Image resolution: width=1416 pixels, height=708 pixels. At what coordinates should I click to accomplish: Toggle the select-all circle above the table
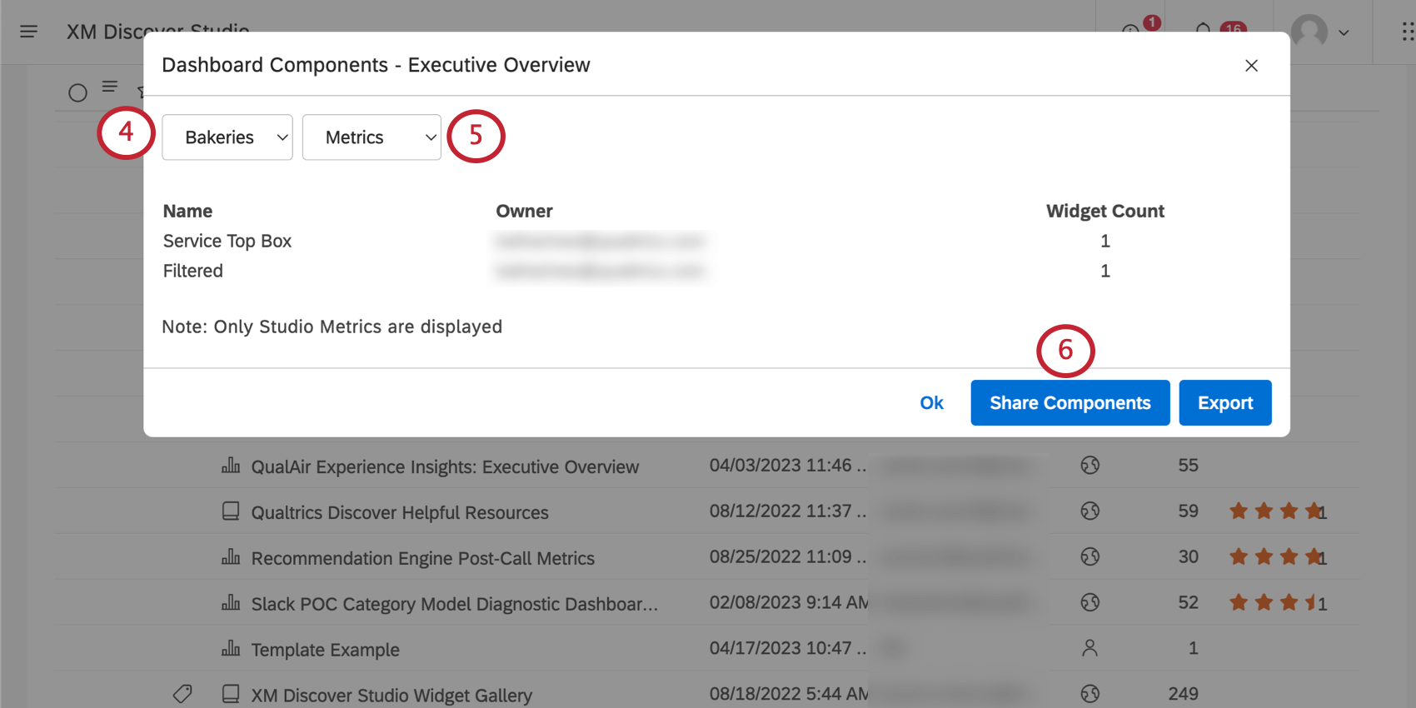77,92
